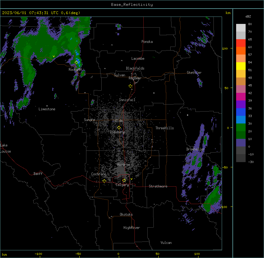Click the km label at top right
The width and height of the screenshot is (264, 258).
click(228, 13)
